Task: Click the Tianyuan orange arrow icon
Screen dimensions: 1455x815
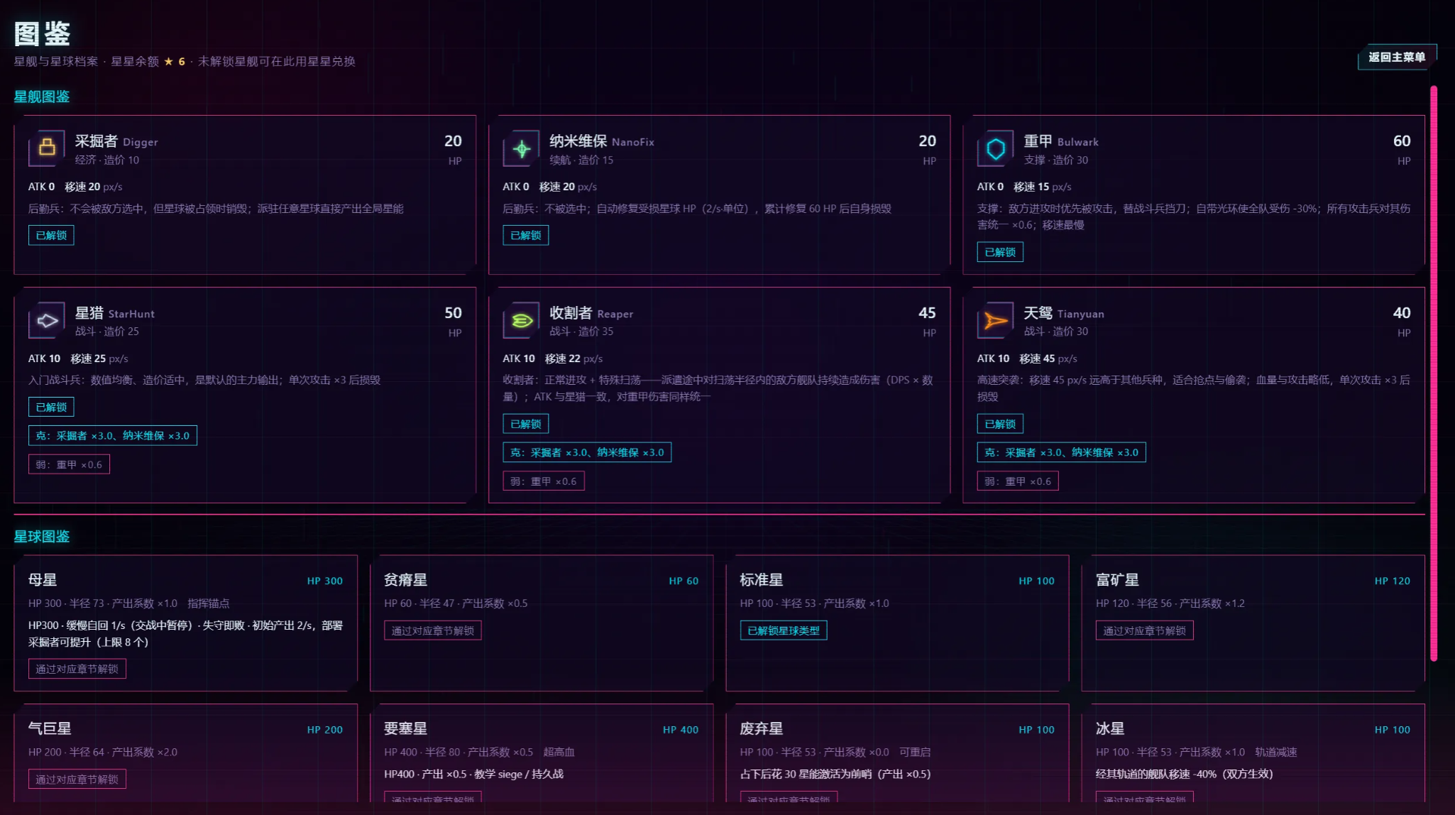Action: [x=996, y=320]
